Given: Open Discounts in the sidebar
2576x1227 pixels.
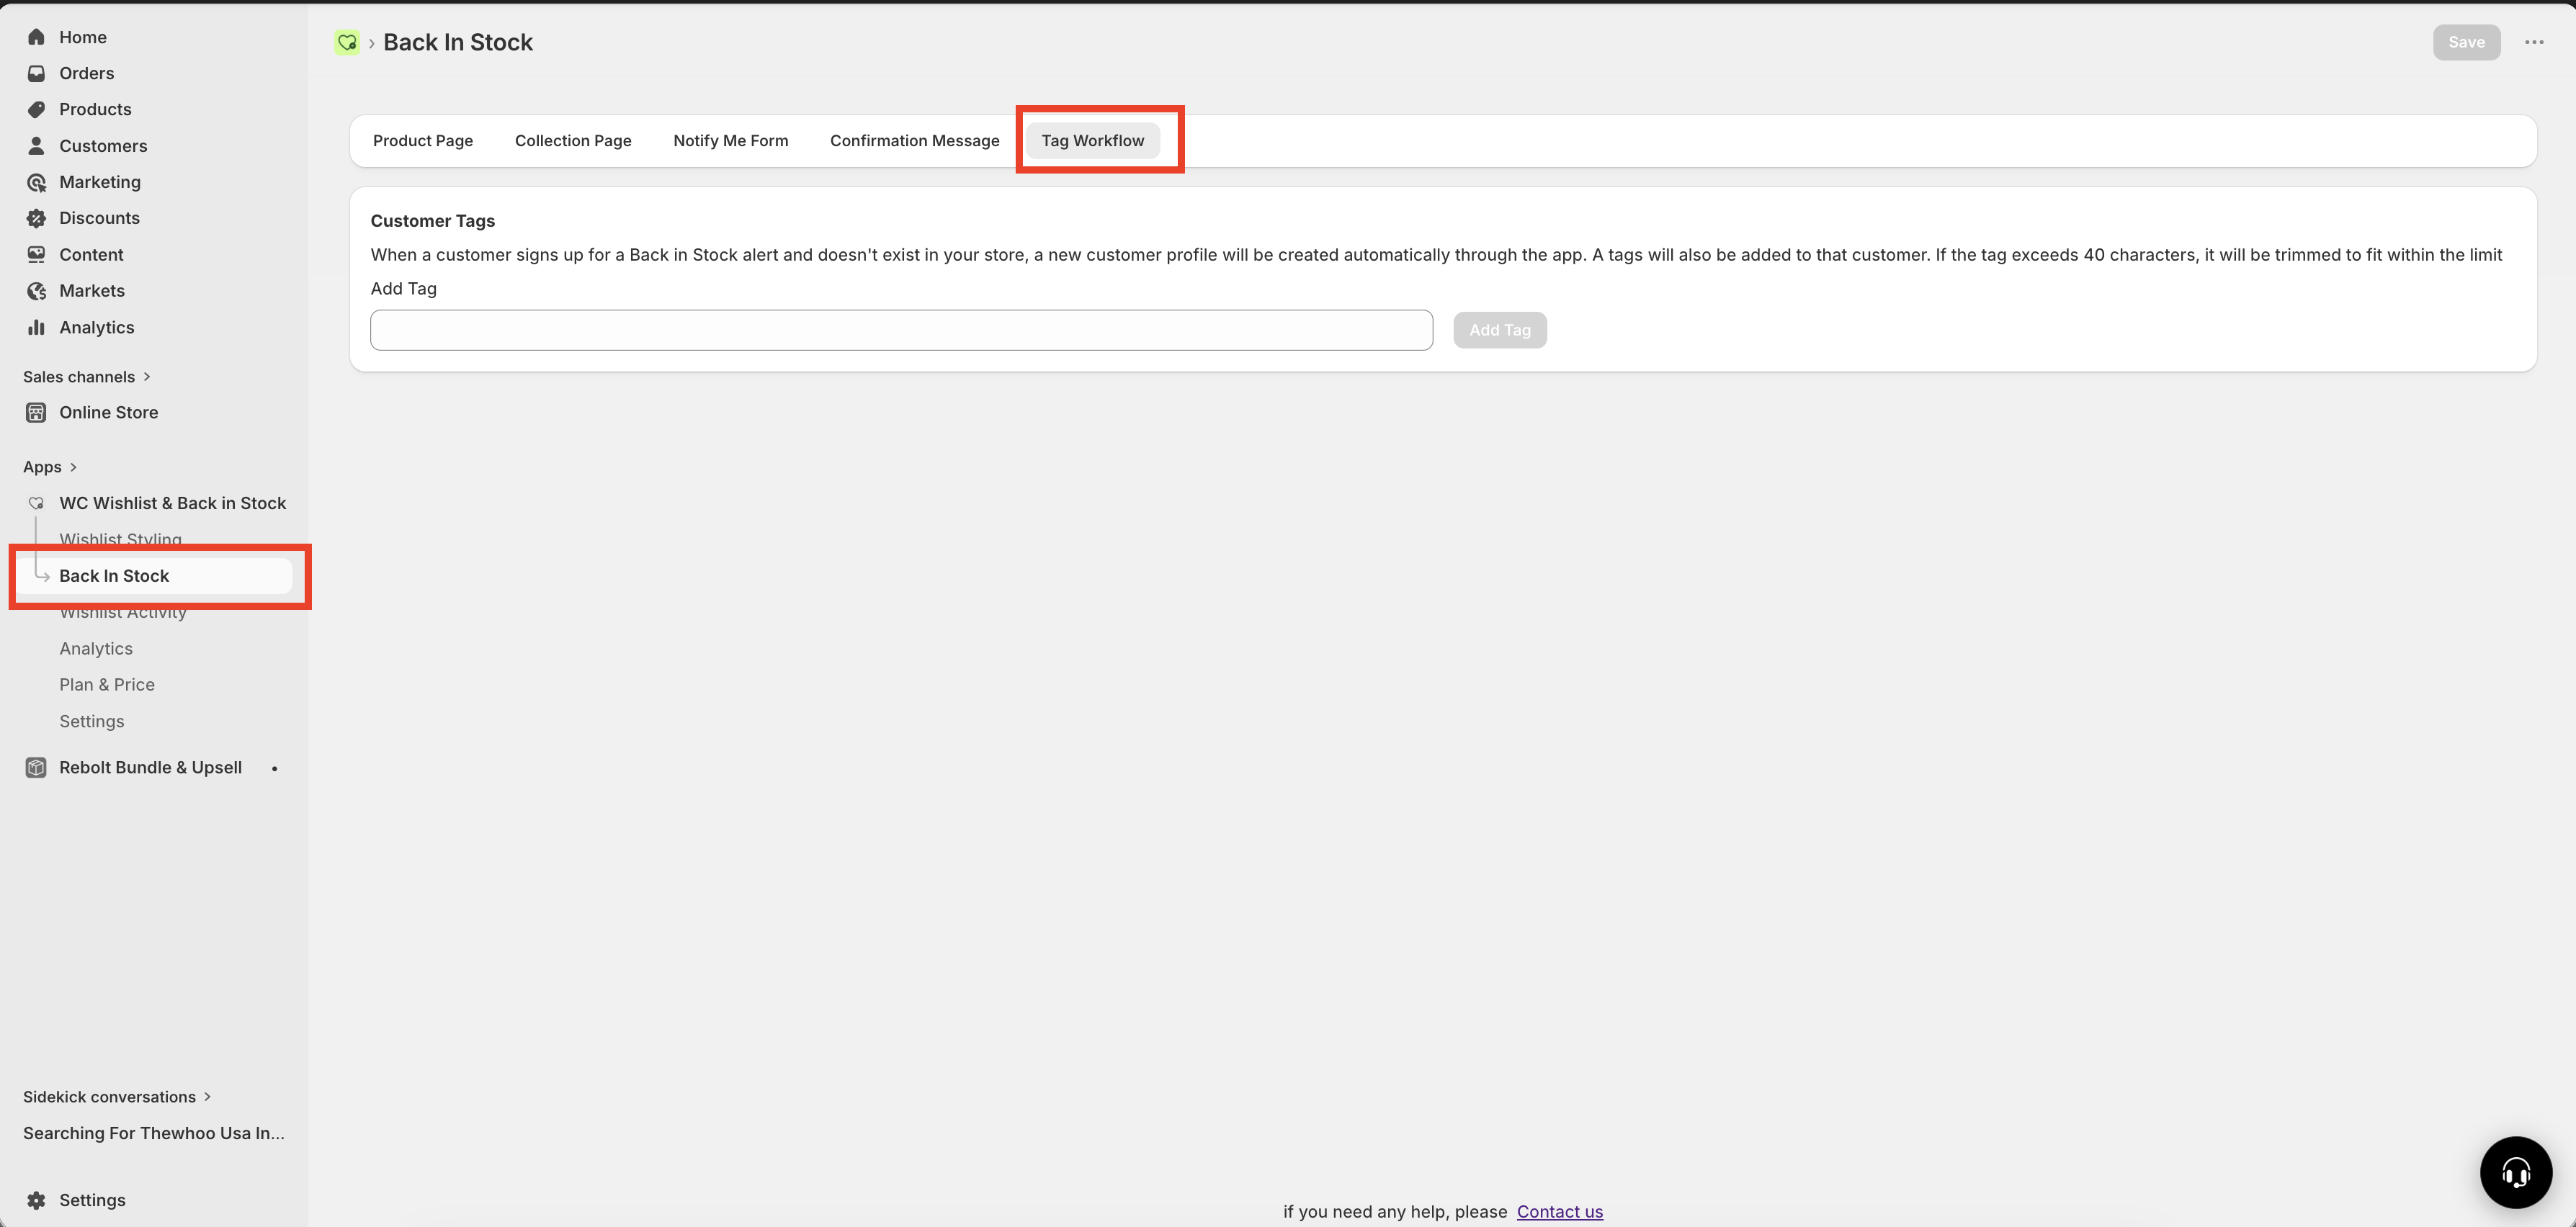Looking at the screenshot, I should pos(99,218).
